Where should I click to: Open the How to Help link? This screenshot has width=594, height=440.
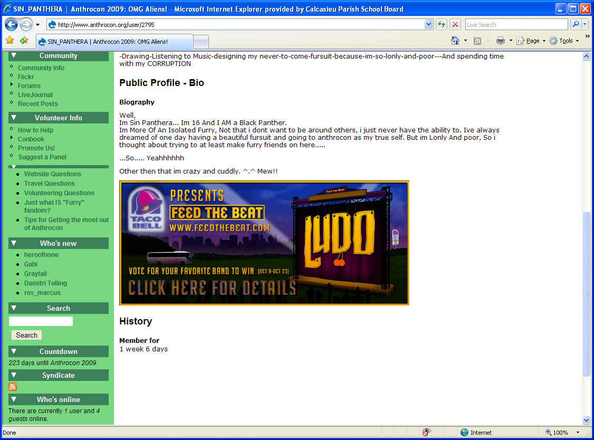[x=36, y=130]
